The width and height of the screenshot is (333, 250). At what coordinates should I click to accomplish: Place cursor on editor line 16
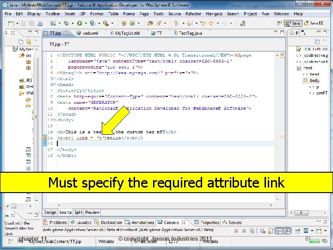[x=165, y=144]
